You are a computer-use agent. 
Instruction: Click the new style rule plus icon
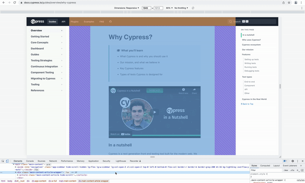[297, 170]
